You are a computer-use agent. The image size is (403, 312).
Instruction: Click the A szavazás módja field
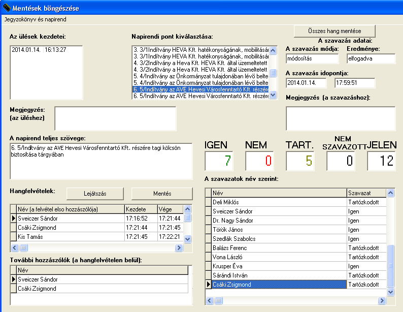pos(312,58)
